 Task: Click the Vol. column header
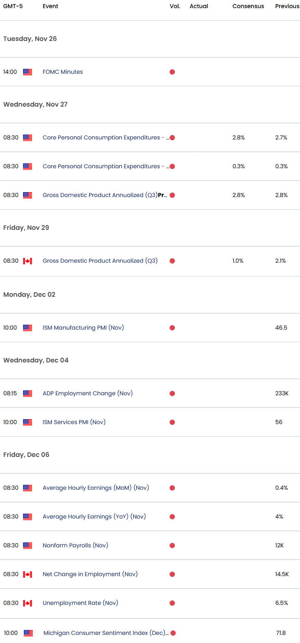coord(174,6)
